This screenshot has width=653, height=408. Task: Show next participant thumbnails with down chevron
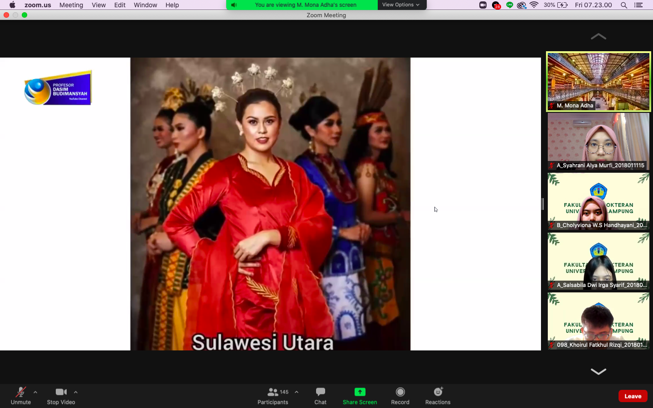click(x=599, y=372)
